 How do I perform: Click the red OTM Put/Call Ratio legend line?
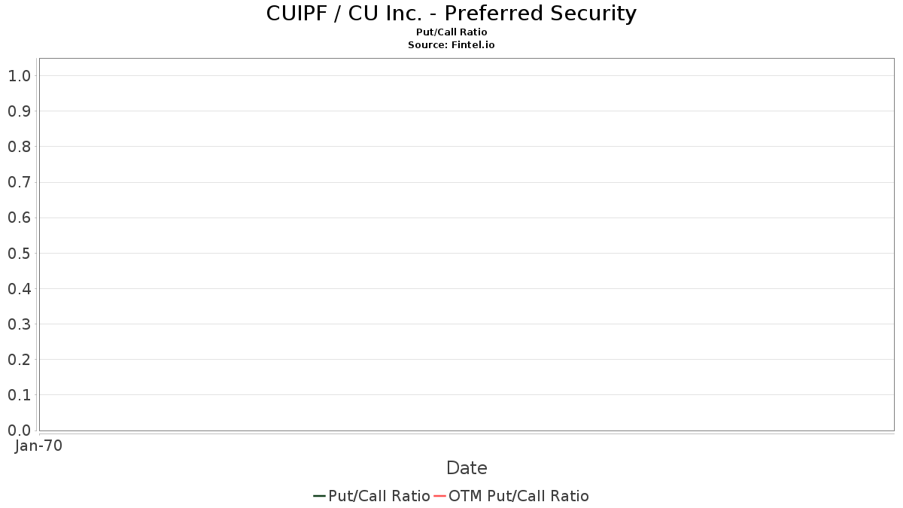click(439, 496)
